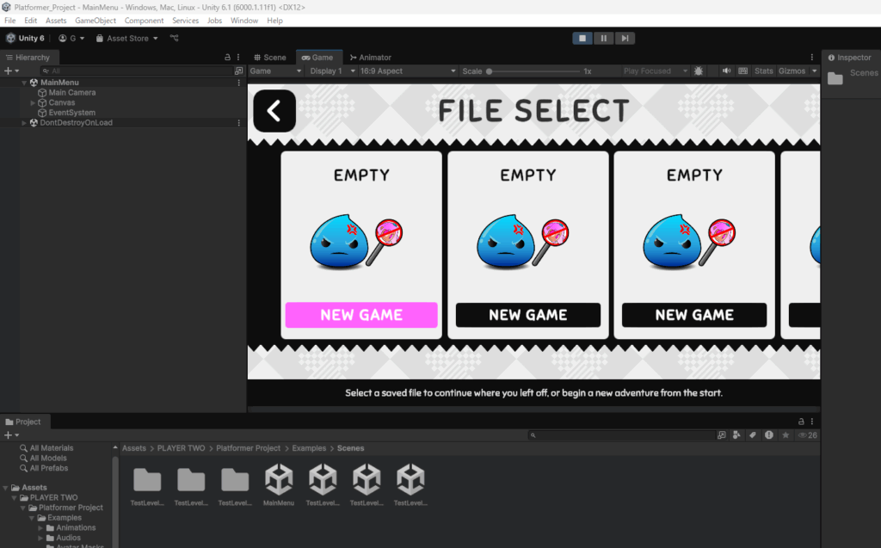Image resolution: width=881 pixels, height=548 pixels.
Task: Open Project panel more options menu
Action: [812, 422]
